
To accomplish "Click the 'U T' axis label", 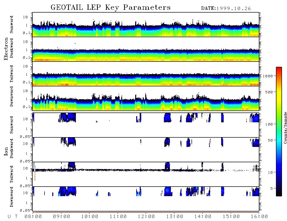I will [x=13, y=216].
